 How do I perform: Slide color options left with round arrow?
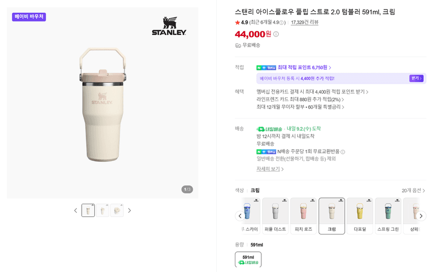(240, 216)
